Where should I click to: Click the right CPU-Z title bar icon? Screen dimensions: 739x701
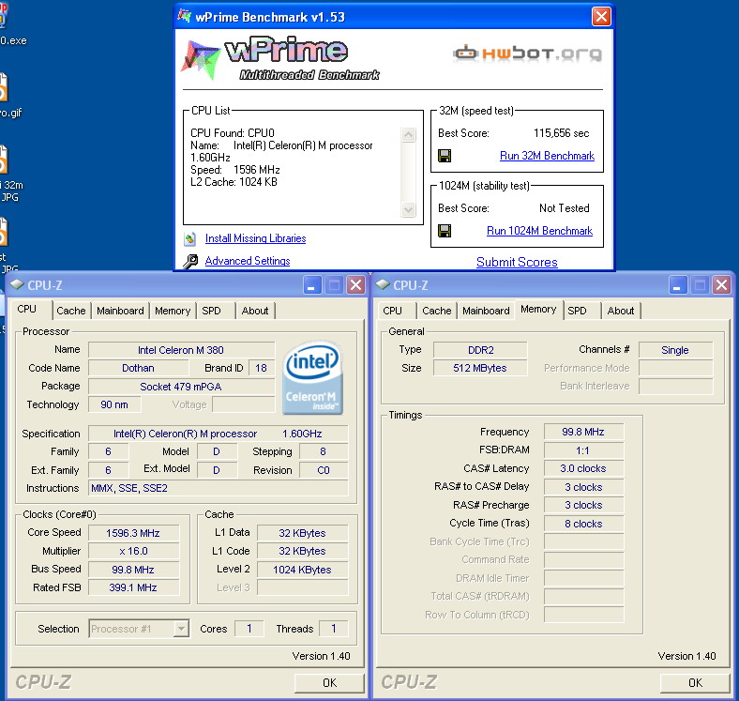click(383, 284)
